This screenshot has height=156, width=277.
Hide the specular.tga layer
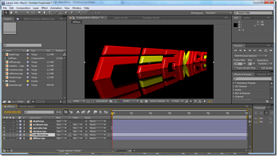[x=4, y=128]
